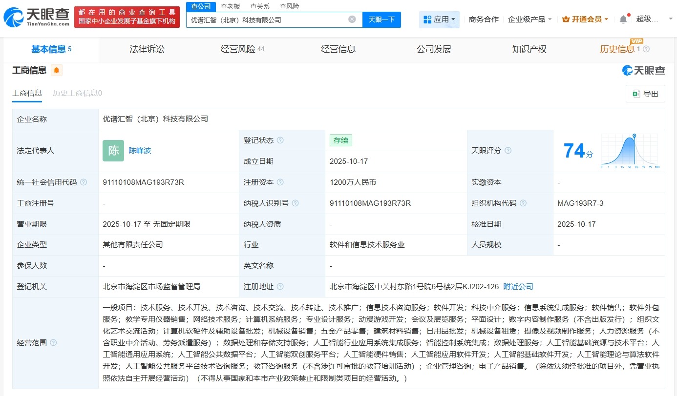
Task: Click the blue grid icon beside 应用
Action: click(x=427, y=18)
